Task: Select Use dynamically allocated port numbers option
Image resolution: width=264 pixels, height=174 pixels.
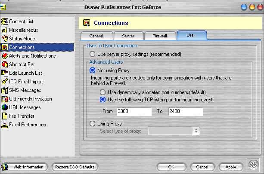Action: tap(102, 92)
